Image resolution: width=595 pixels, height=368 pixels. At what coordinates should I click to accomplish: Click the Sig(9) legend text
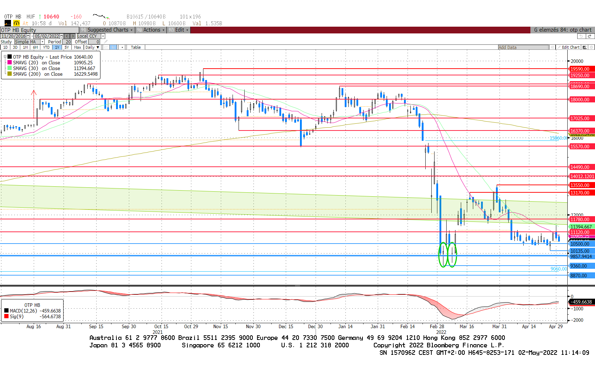[x=17, y=316]
